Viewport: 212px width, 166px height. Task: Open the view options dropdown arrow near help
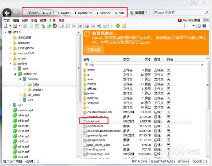pyautogui.click(x=194, y=26)
